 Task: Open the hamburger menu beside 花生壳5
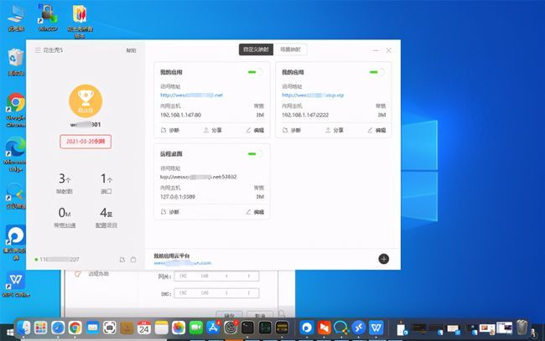pyautogui.click(x=38, y=50)
